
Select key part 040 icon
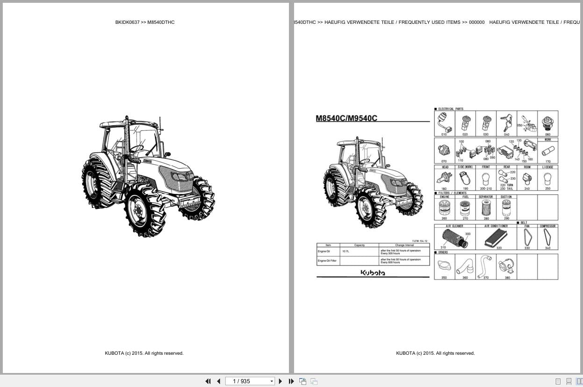506,123
